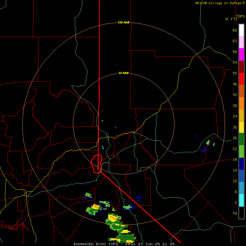246x246 pixels.
Task: Click the "KRGX" radar site identifier
Action: (x=130, y=244)
